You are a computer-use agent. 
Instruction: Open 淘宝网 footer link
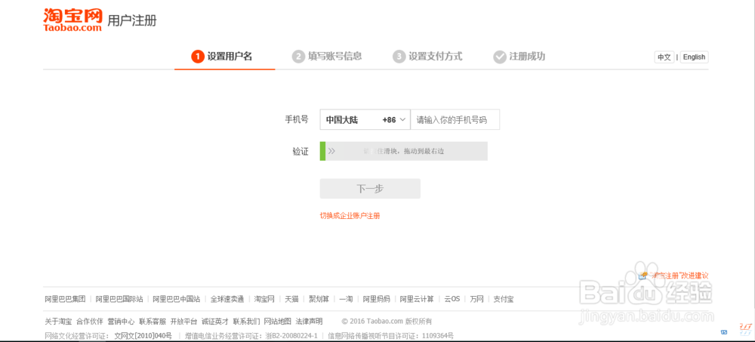pyautogui.click(x=264, y=299)
